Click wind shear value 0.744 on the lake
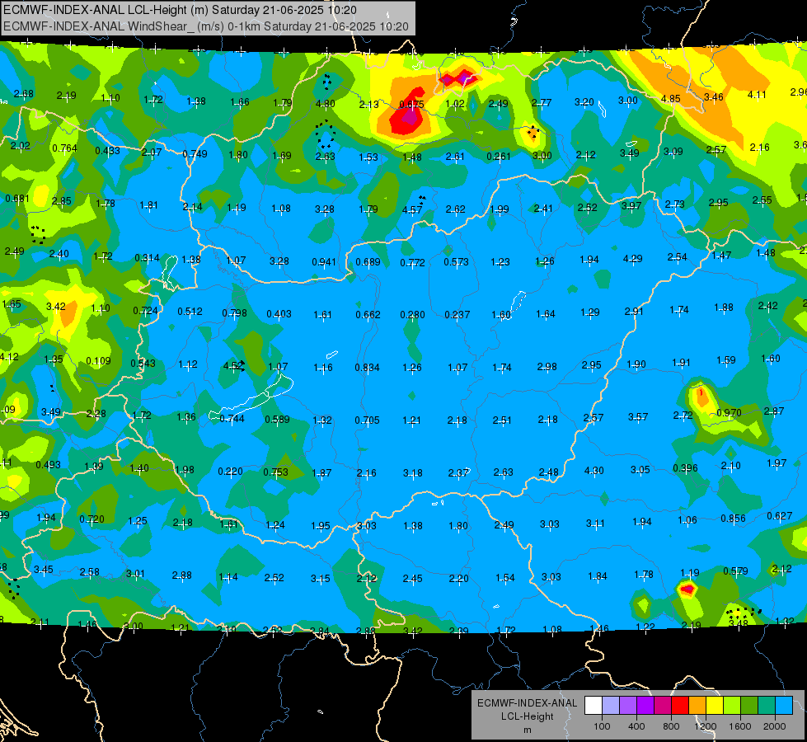The height and width of the screenshot is (742, 807). click(232, 419)
